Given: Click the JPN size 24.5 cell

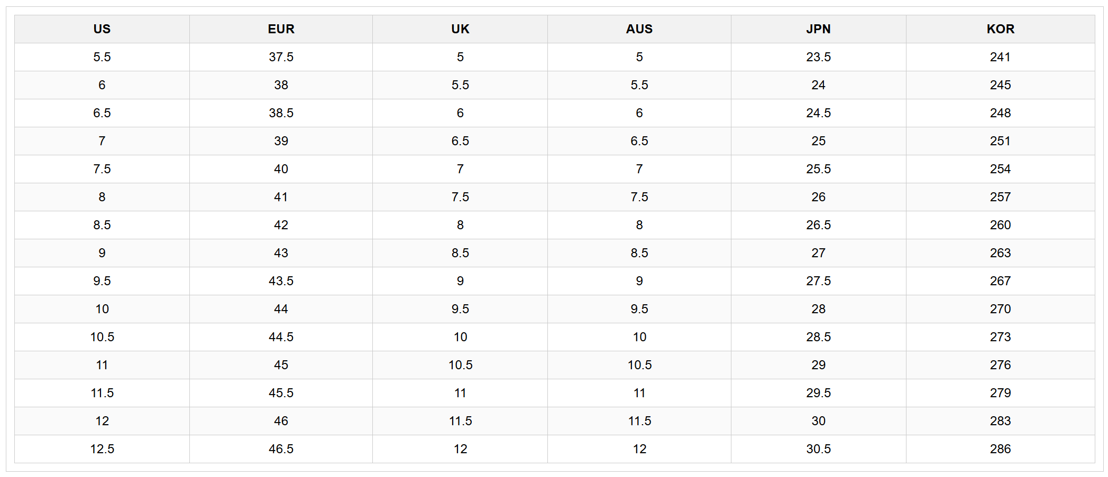Looking at the screenshot, I should [818, 113].
